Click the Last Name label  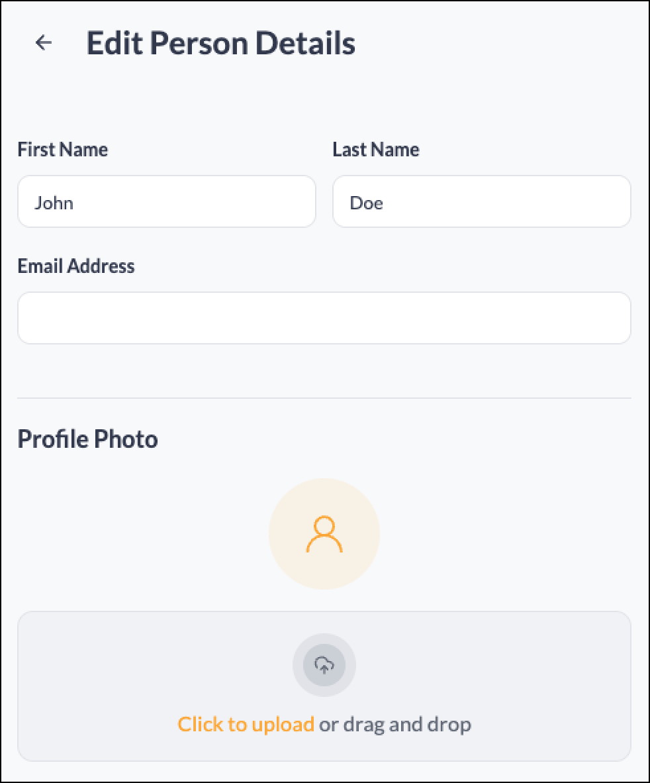click(376, 149)
